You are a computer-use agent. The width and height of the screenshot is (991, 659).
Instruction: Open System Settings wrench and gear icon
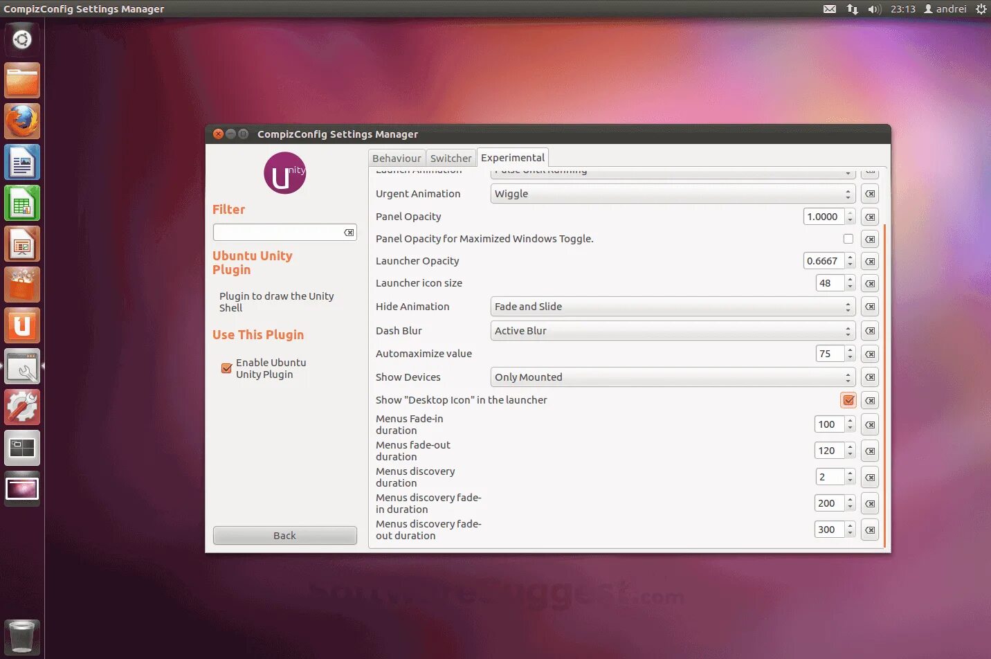pyautogui.click(x=22, y=407)
